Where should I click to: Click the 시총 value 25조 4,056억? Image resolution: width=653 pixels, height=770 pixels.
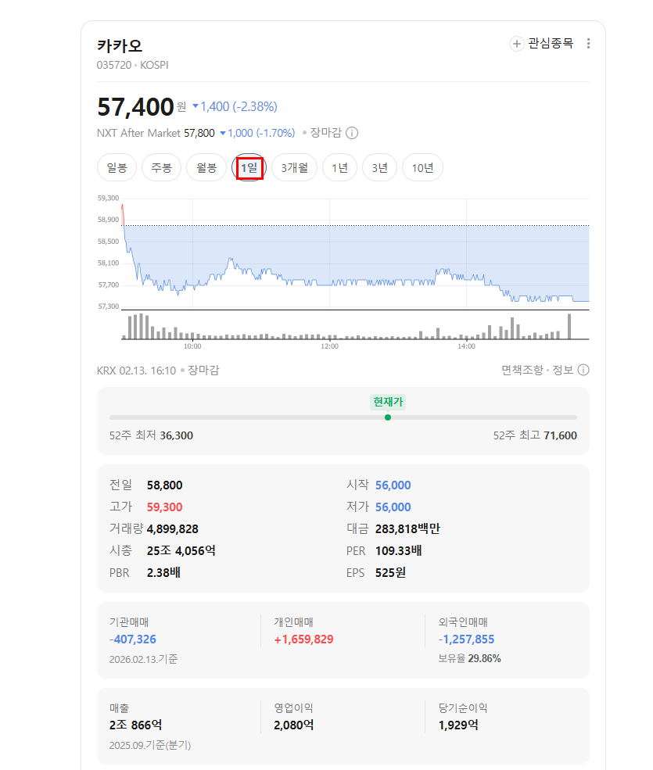[181, 551]
